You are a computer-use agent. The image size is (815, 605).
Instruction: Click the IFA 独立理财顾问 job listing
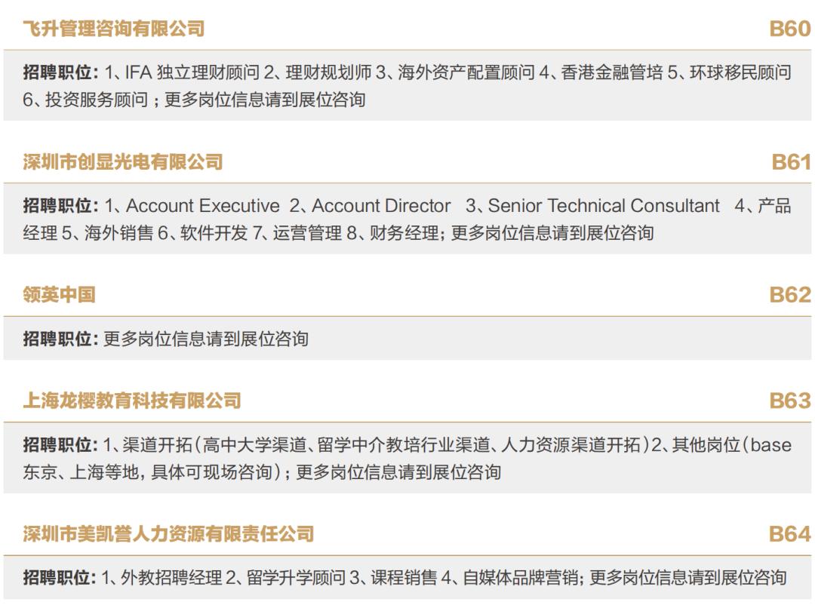(x=192, y=72)
